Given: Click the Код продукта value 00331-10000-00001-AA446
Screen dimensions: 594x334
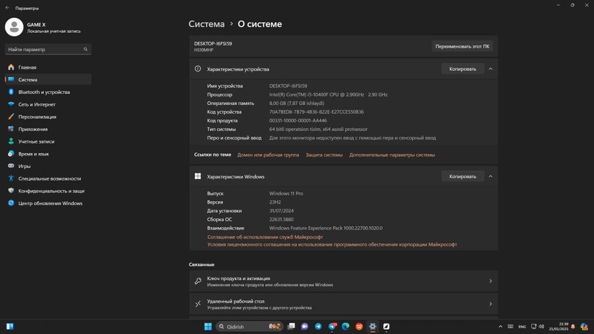Looking at the screenshot, I should (x=298, y=120).
